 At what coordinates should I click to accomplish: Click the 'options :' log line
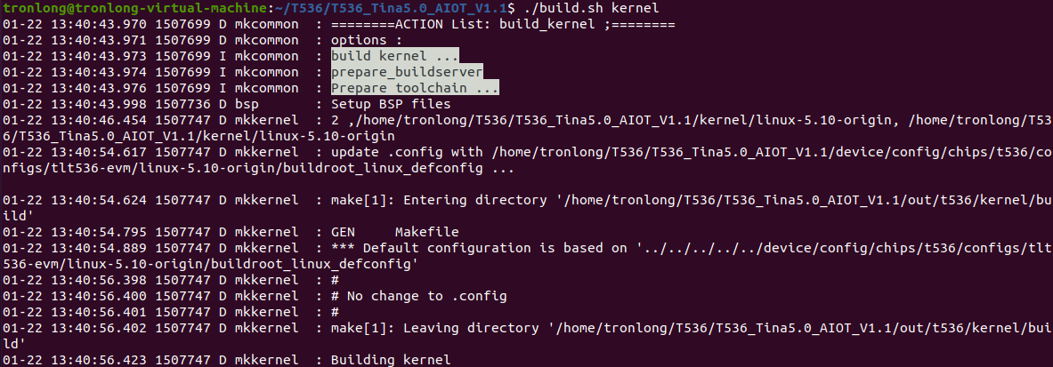(x=367, y=40)
